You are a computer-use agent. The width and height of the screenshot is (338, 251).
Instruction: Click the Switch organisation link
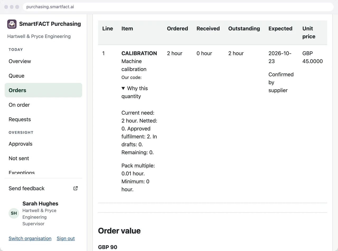pos(30,239)
